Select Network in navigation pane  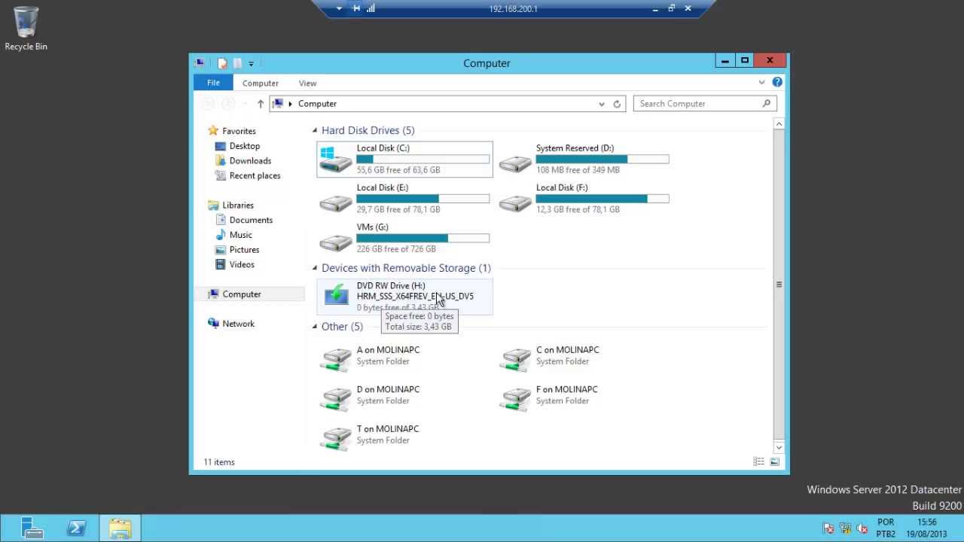coord(238,324)
